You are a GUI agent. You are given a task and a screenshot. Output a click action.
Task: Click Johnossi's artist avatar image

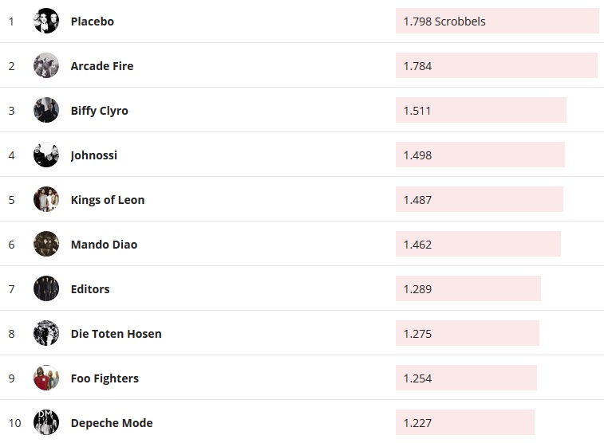(46, 155)
